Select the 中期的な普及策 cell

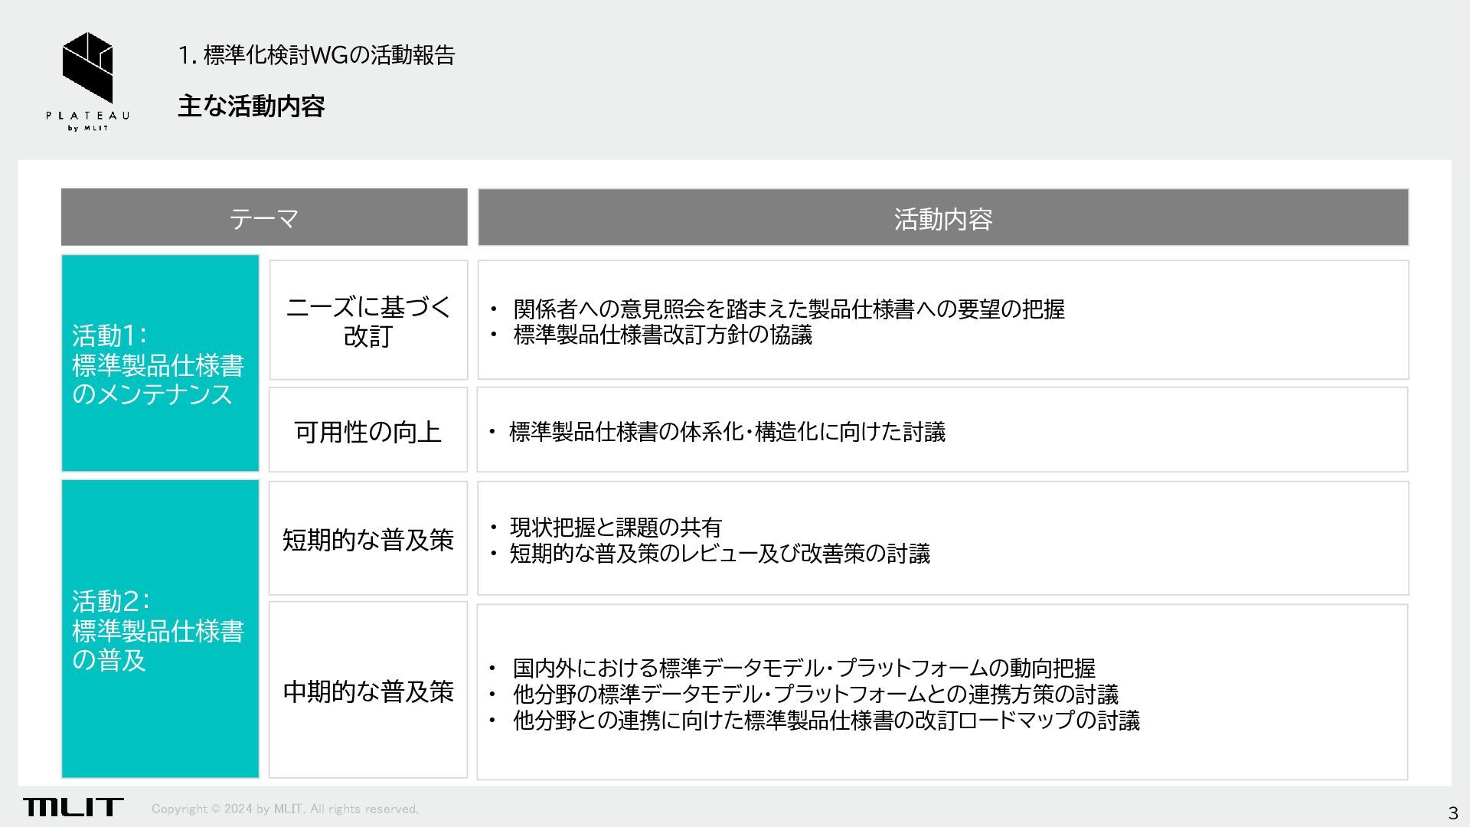click(368, 691)
